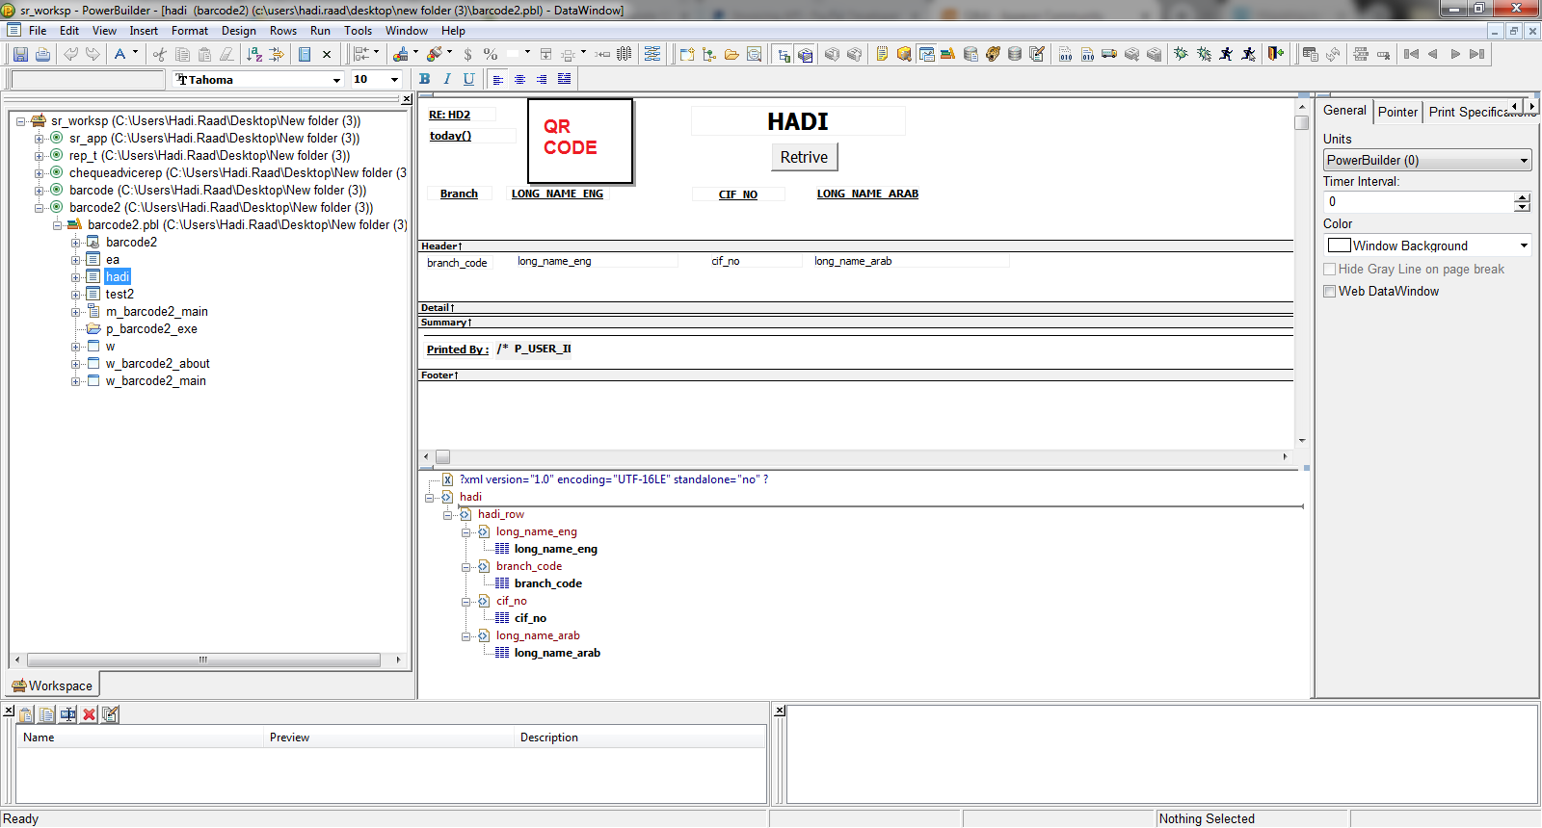The image size is (1542, 828).
Task: Collapse the hadi_row node in XML tree
Action: pyautogui.click(x=448, y=515)
